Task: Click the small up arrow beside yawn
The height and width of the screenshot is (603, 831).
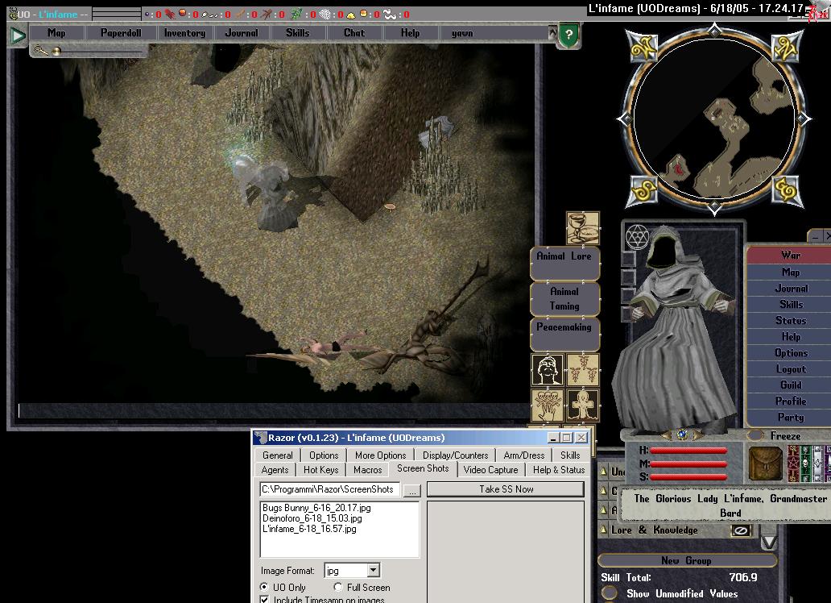Action: point(552,33)
